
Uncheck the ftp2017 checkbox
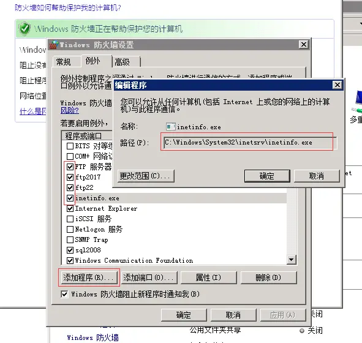(70, 177)
